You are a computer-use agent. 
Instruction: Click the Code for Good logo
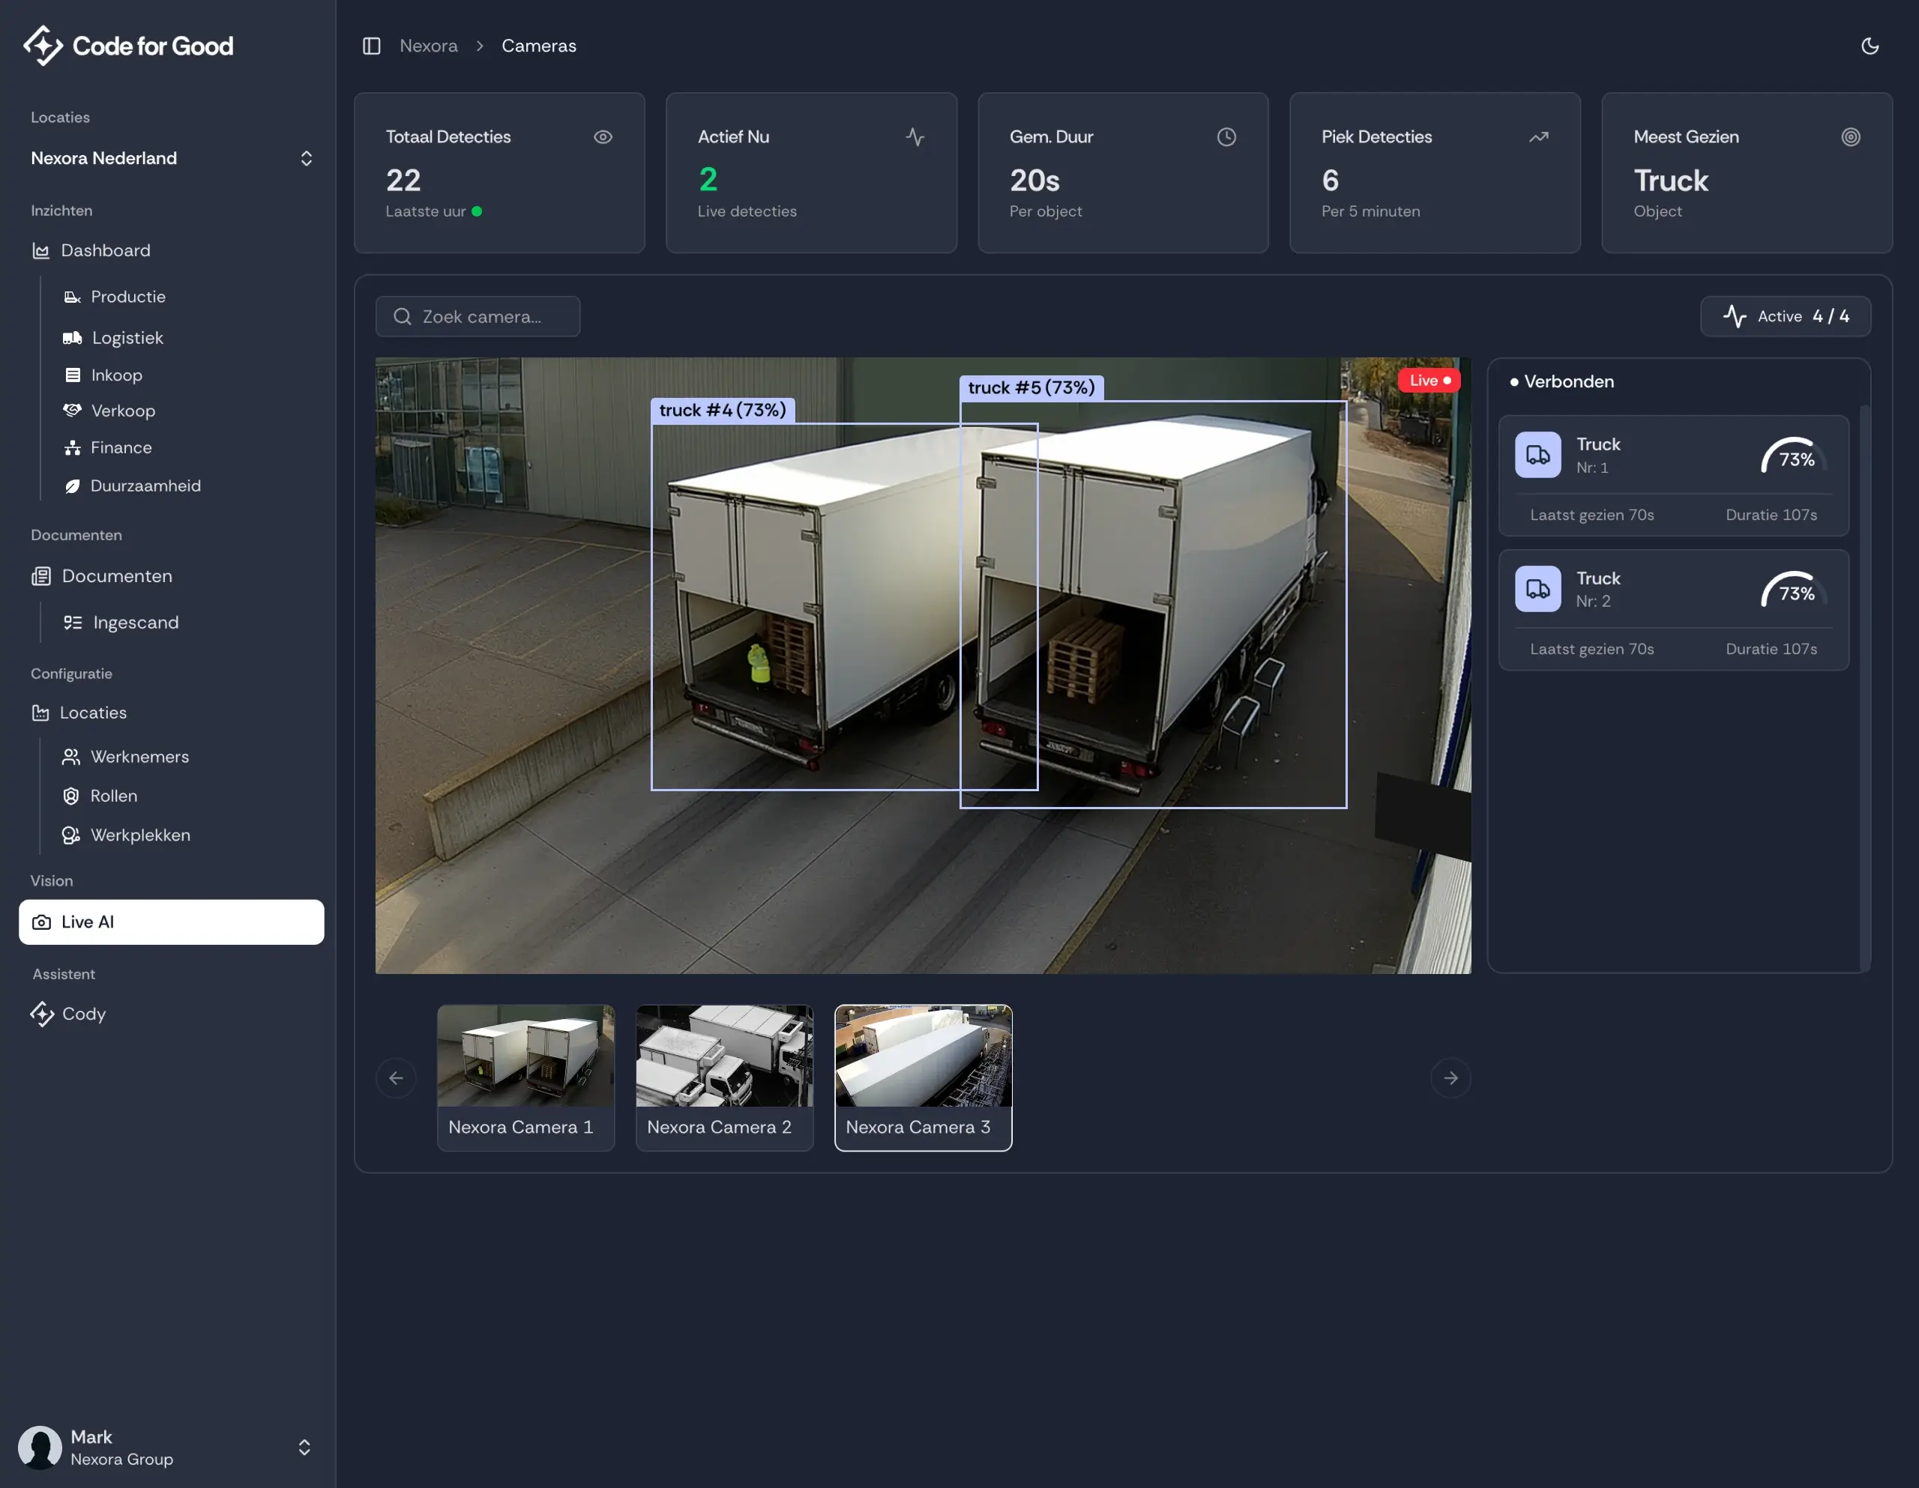tap(128, 46)
